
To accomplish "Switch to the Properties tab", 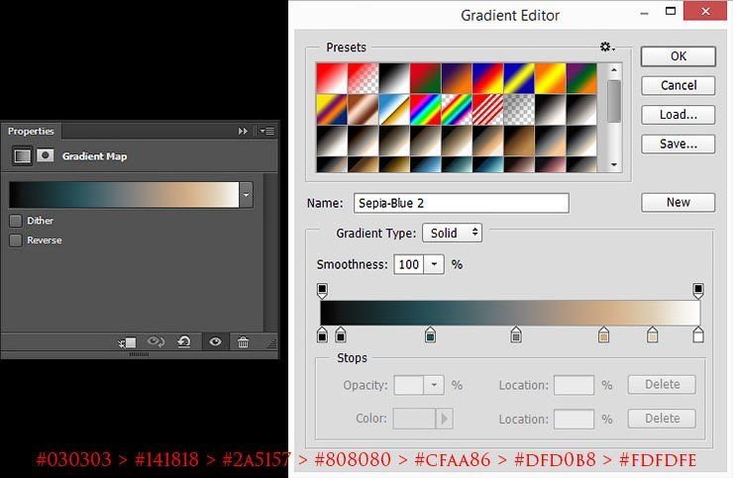I will pyautogui.click(x=31, y=132).
